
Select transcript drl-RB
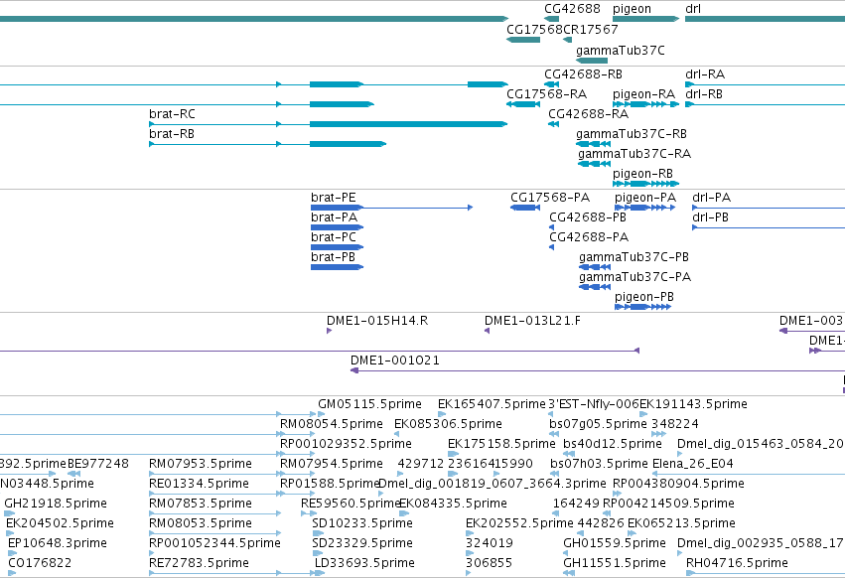(704, 94)
